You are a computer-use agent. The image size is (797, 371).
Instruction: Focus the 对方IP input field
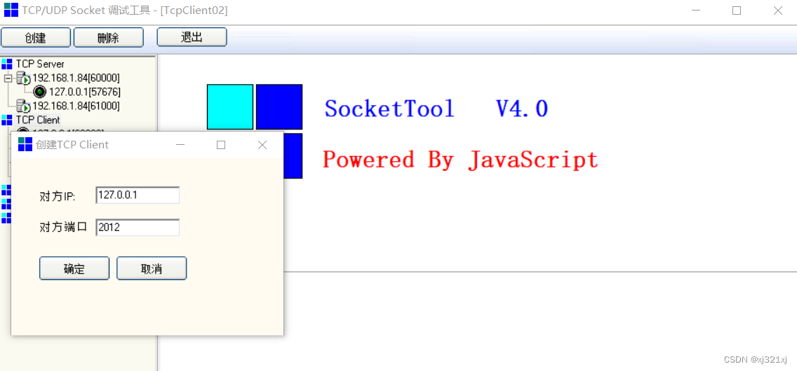138,195
